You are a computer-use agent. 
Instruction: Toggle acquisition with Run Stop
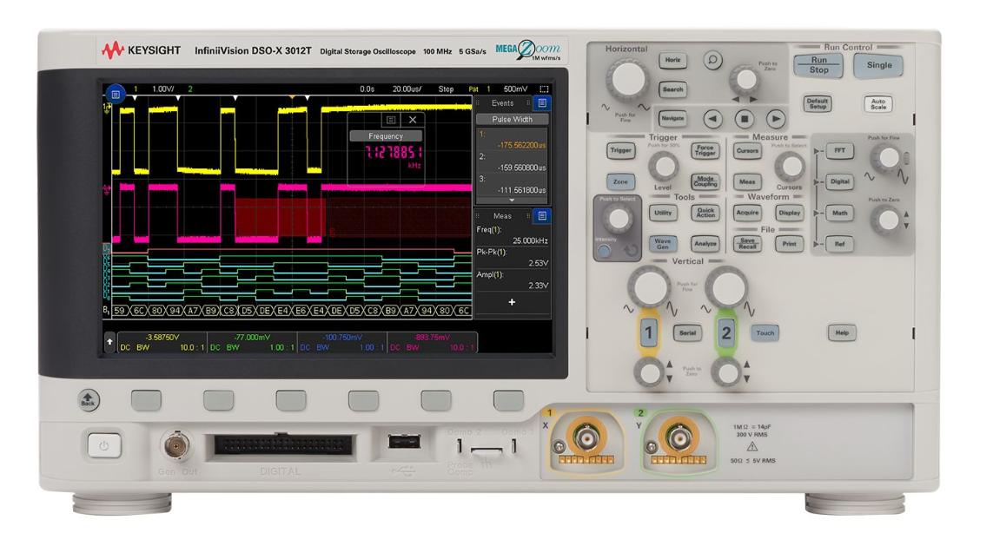(818, 65)
